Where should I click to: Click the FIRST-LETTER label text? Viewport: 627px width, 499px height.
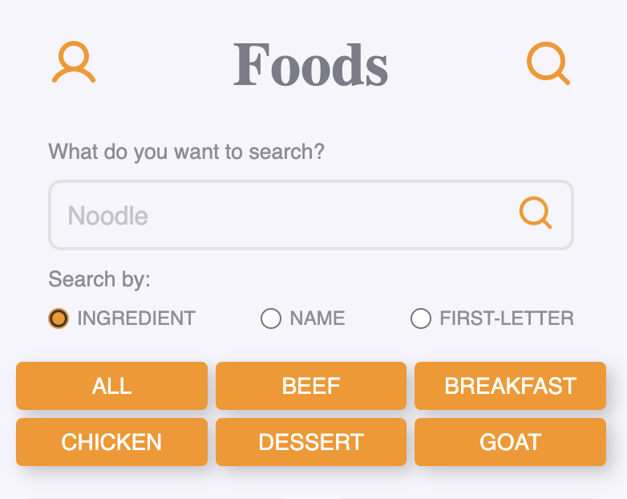tap(507, 318)
